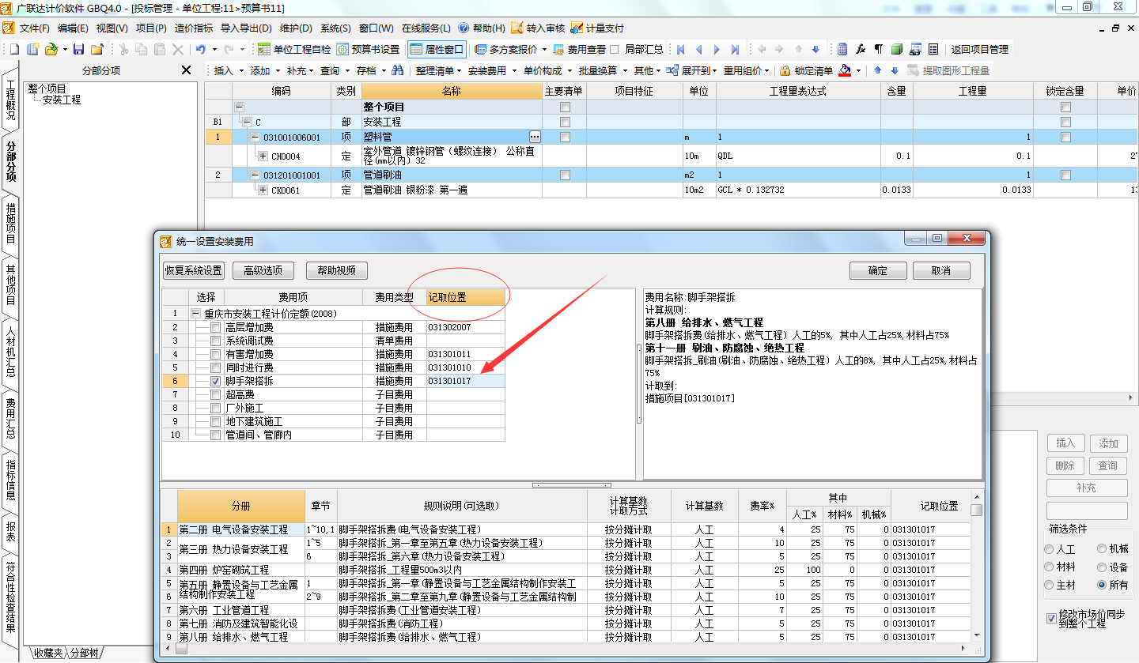Click the New file icon
Image resolution: width=1139 pixels, height=663 pixels.
tap(14, 49)
